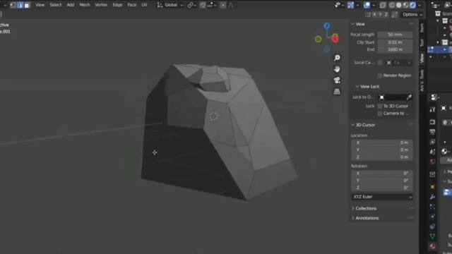Click the zoom view magnifier gizmo

tap(337, 58)
